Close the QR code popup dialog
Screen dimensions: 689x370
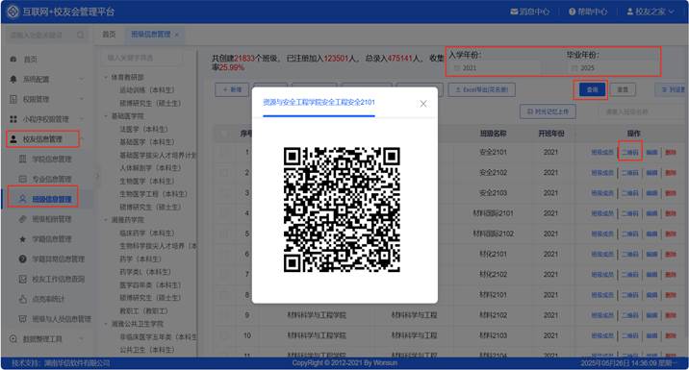point(423,104)
